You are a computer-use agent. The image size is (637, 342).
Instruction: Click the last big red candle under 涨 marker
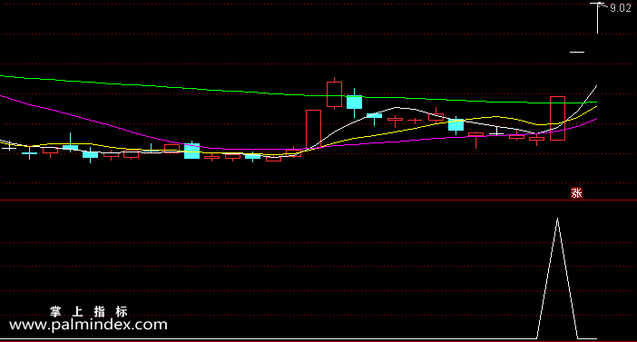pyautogui.click(x=557, y=118)
